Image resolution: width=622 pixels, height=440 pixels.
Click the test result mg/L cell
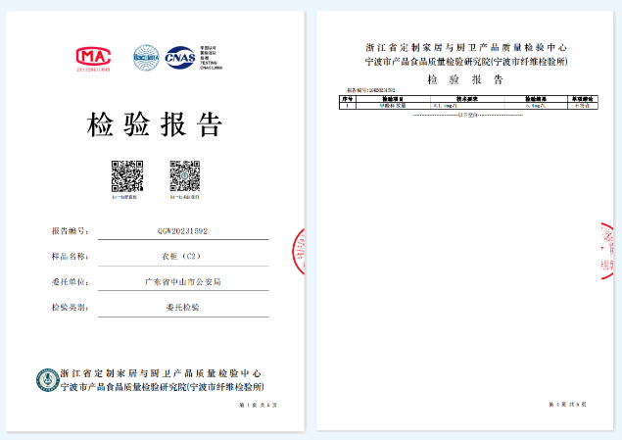pyautogui.click(x=536, y=106)
